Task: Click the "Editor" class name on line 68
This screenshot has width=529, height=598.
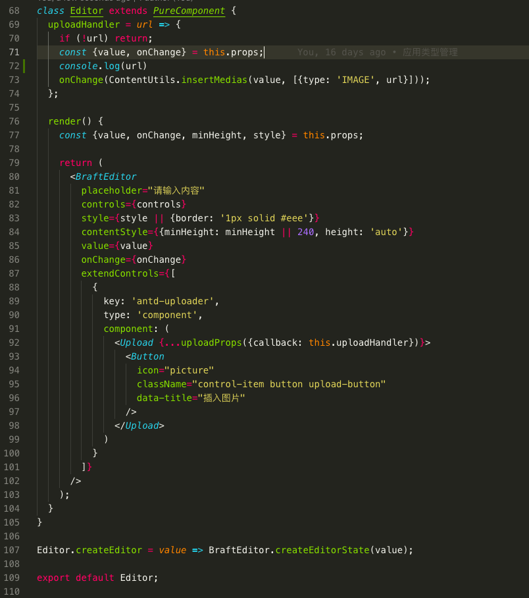Action: pyautogui.click(x=86, y=11)
